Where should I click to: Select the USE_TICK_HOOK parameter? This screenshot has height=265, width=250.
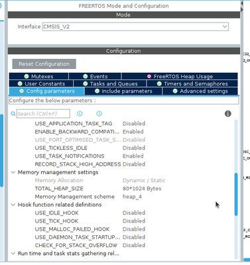coord(56,221)
